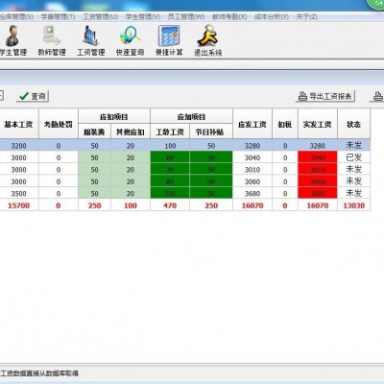384x384 pixels.
Task: Open the 教师管理 computer icon
Action: (51, 36)
